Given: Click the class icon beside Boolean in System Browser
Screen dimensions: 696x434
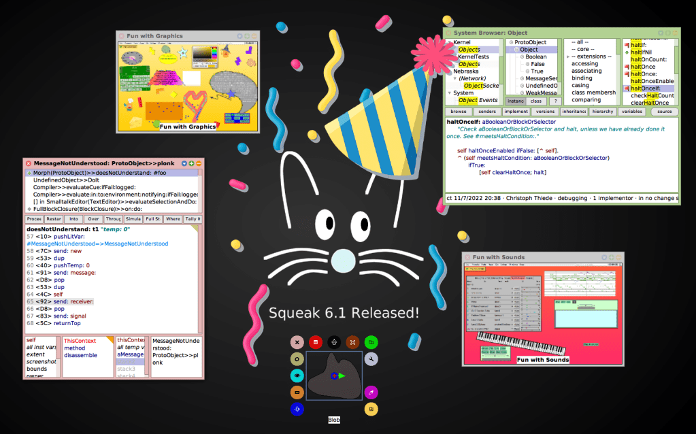Looking at the screenshot, I should [522, 57].
